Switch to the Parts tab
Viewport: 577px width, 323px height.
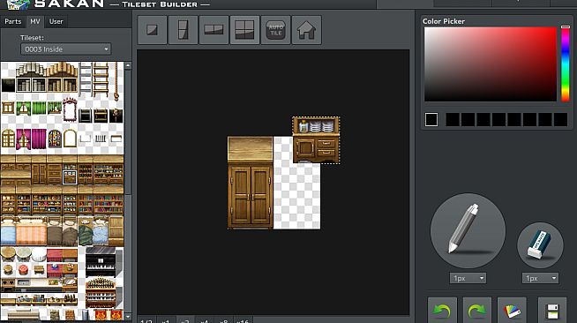[13, 21]
